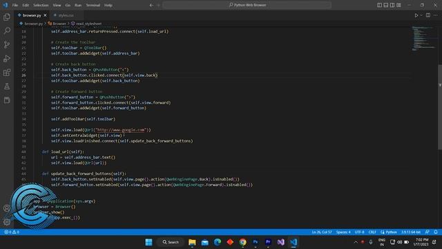
Task: Expand the run options arrow beside play
Action: click(x=421, y=15)
